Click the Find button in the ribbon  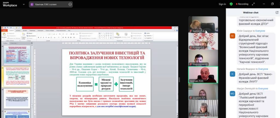[148, 33]
